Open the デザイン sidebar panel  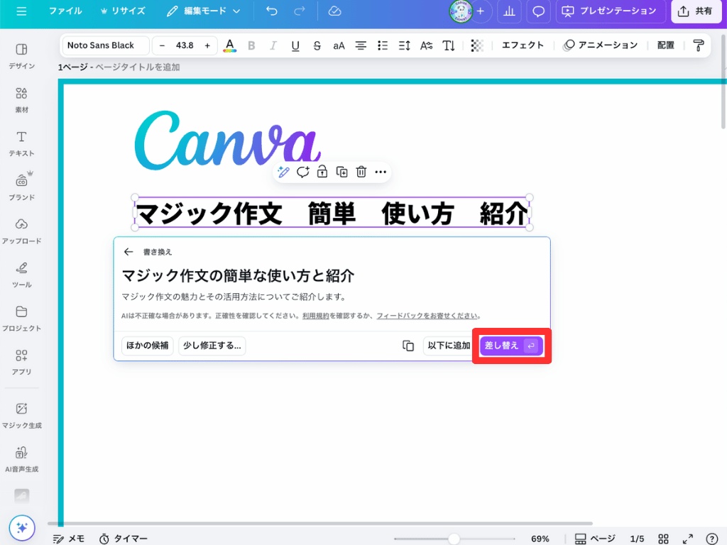[21, 57]
